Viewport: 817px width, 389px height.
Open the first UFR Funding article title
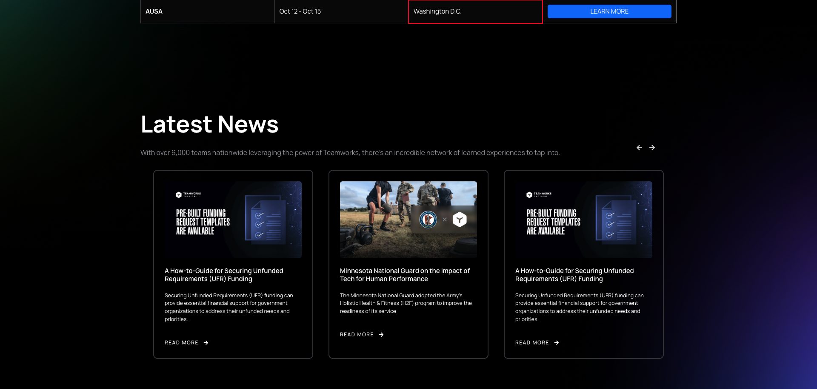tap(224, 275)
